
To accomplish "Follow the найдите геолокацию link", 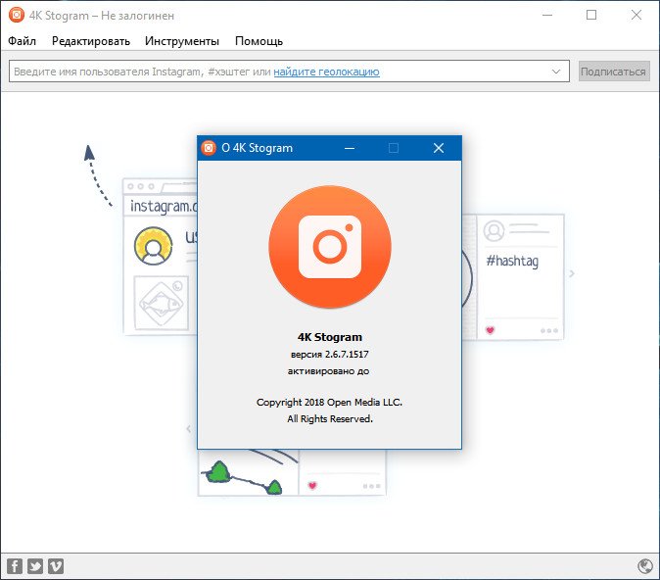I will [x=326, y=72].
